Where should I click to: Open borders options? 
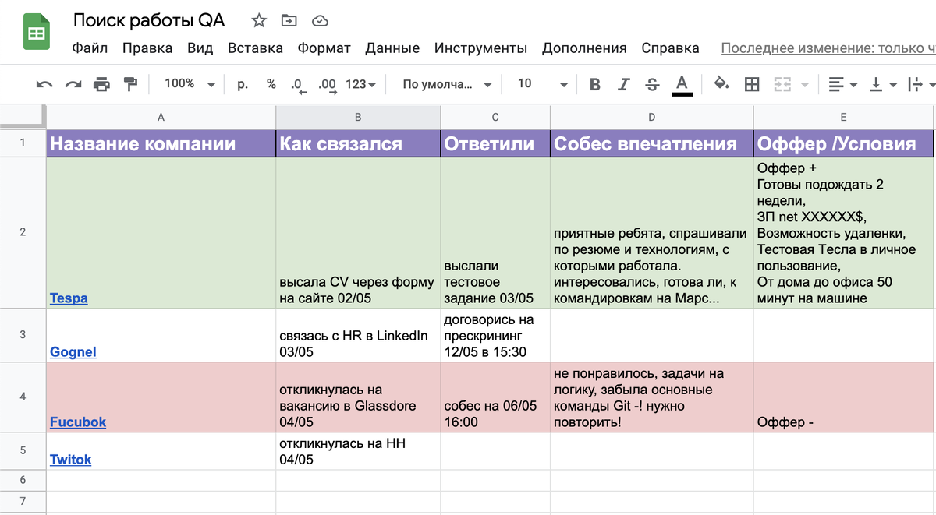752,84
